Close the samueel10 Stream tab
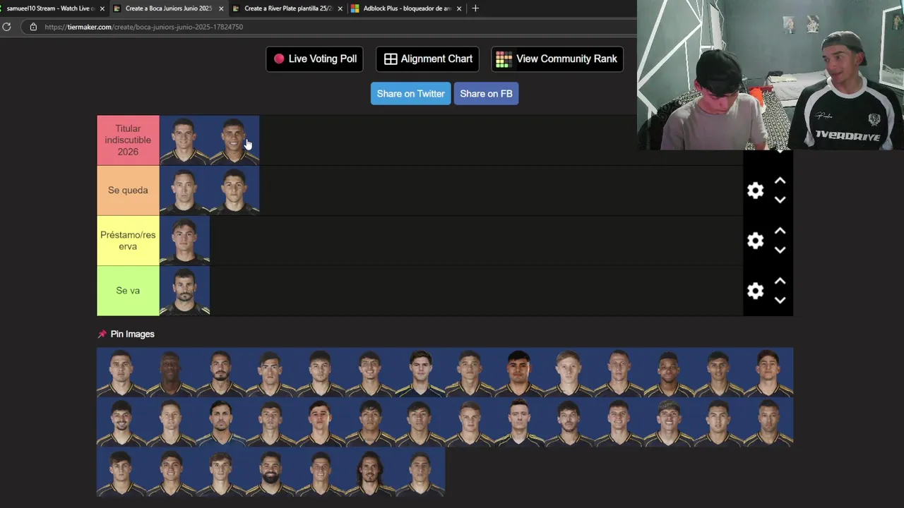The width and height of the screenshot is (904, 508). (x=102, y=8)
